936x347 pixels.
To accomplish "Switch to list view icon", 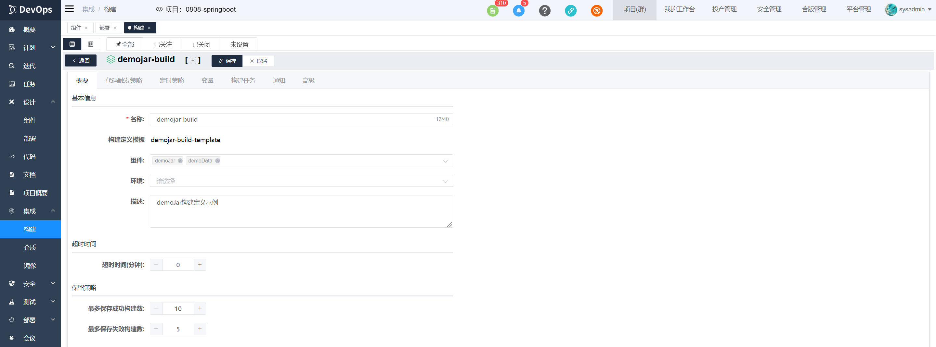I will coord(72,44).
